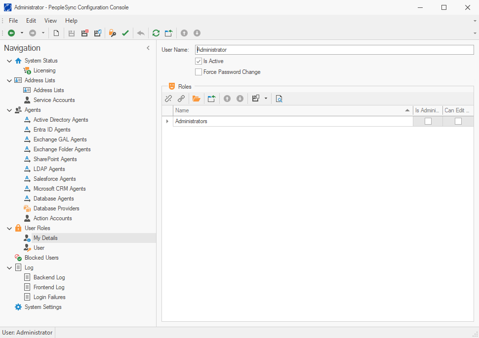Click the green Back arrow button

11,33
